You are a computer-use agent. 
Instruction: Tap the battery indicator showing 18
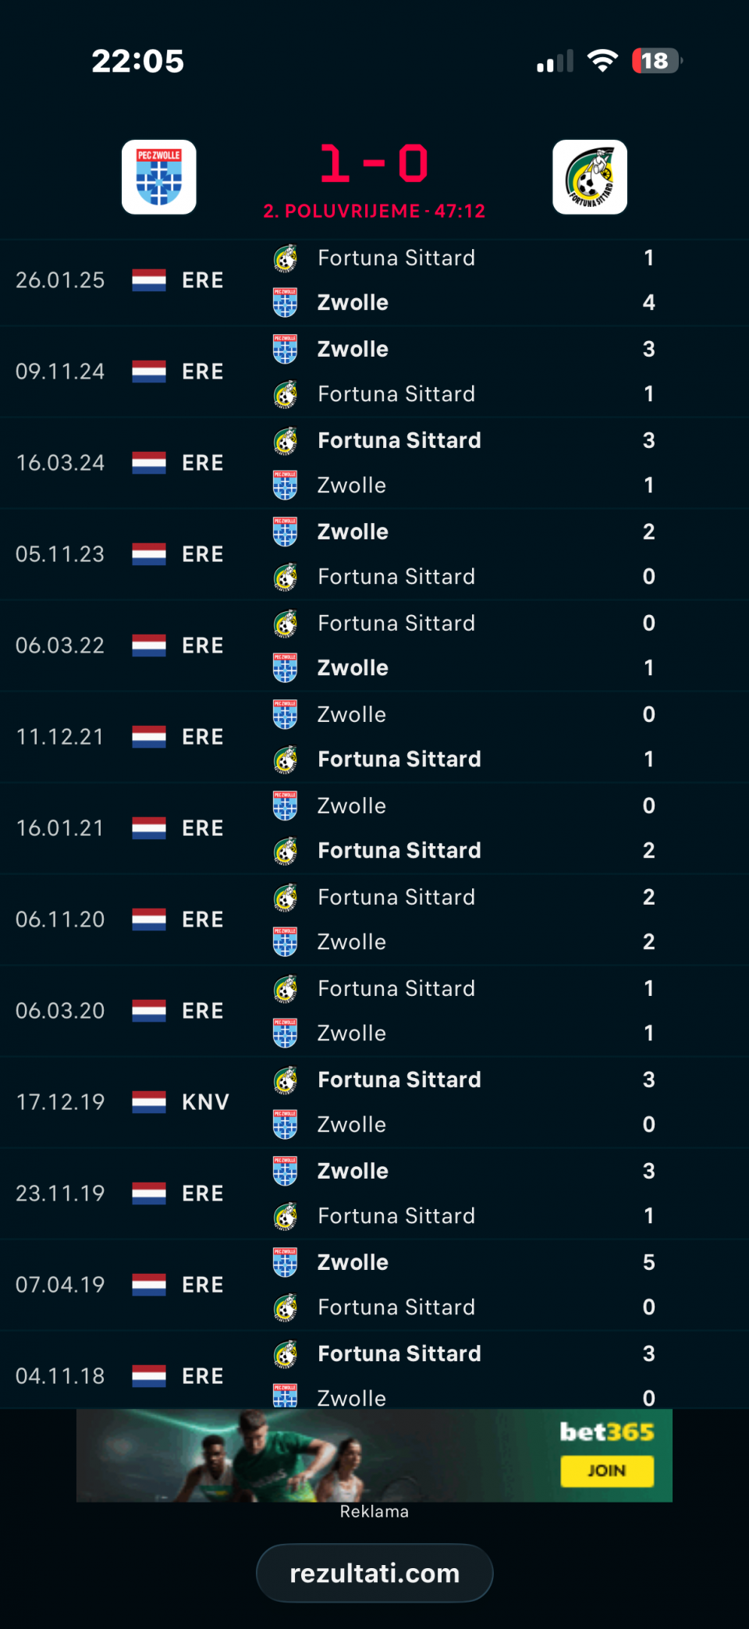pyautogui.click(x=656, y=61)
